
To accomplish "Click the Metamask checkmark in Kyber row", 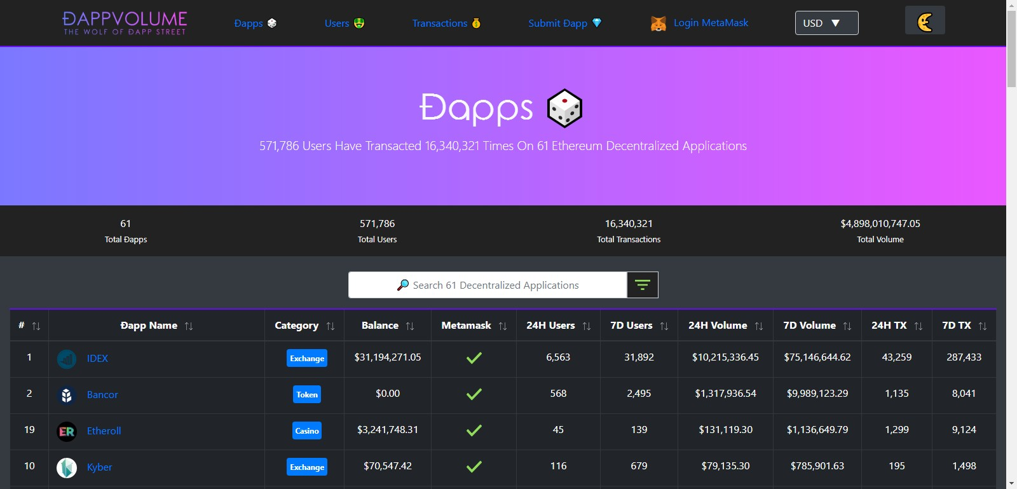I will (x=474, y=466).
